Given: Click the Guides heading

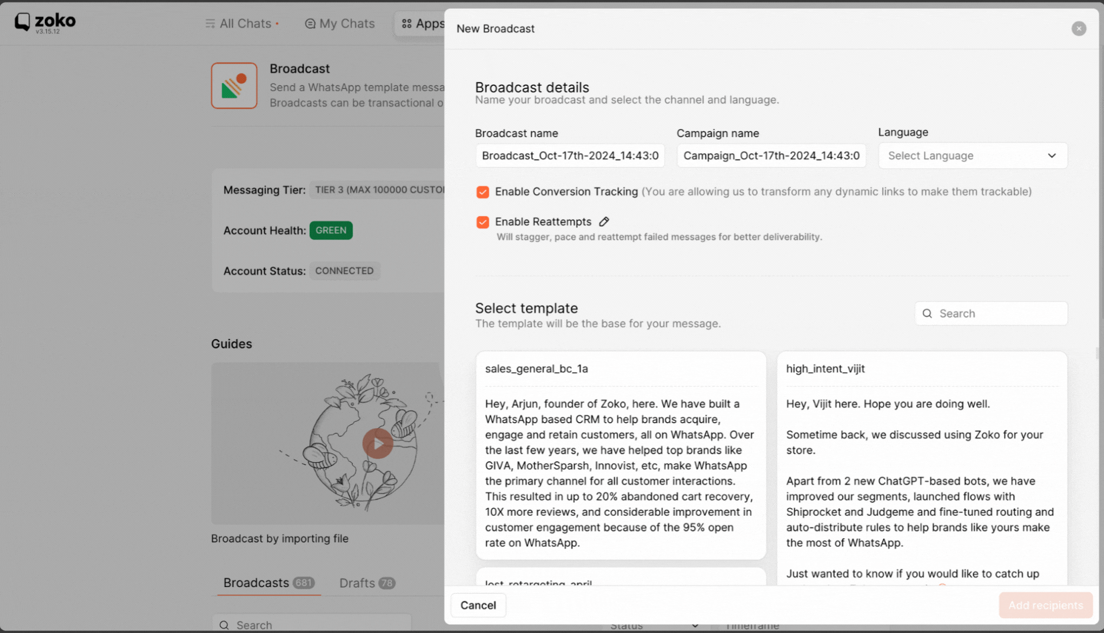Looking at the screenshot, I should 231,344.
